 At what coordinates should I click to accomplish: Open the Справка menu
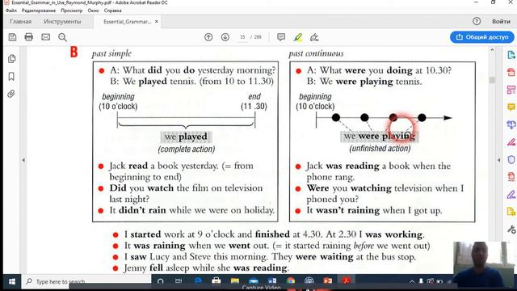[113, 11]
